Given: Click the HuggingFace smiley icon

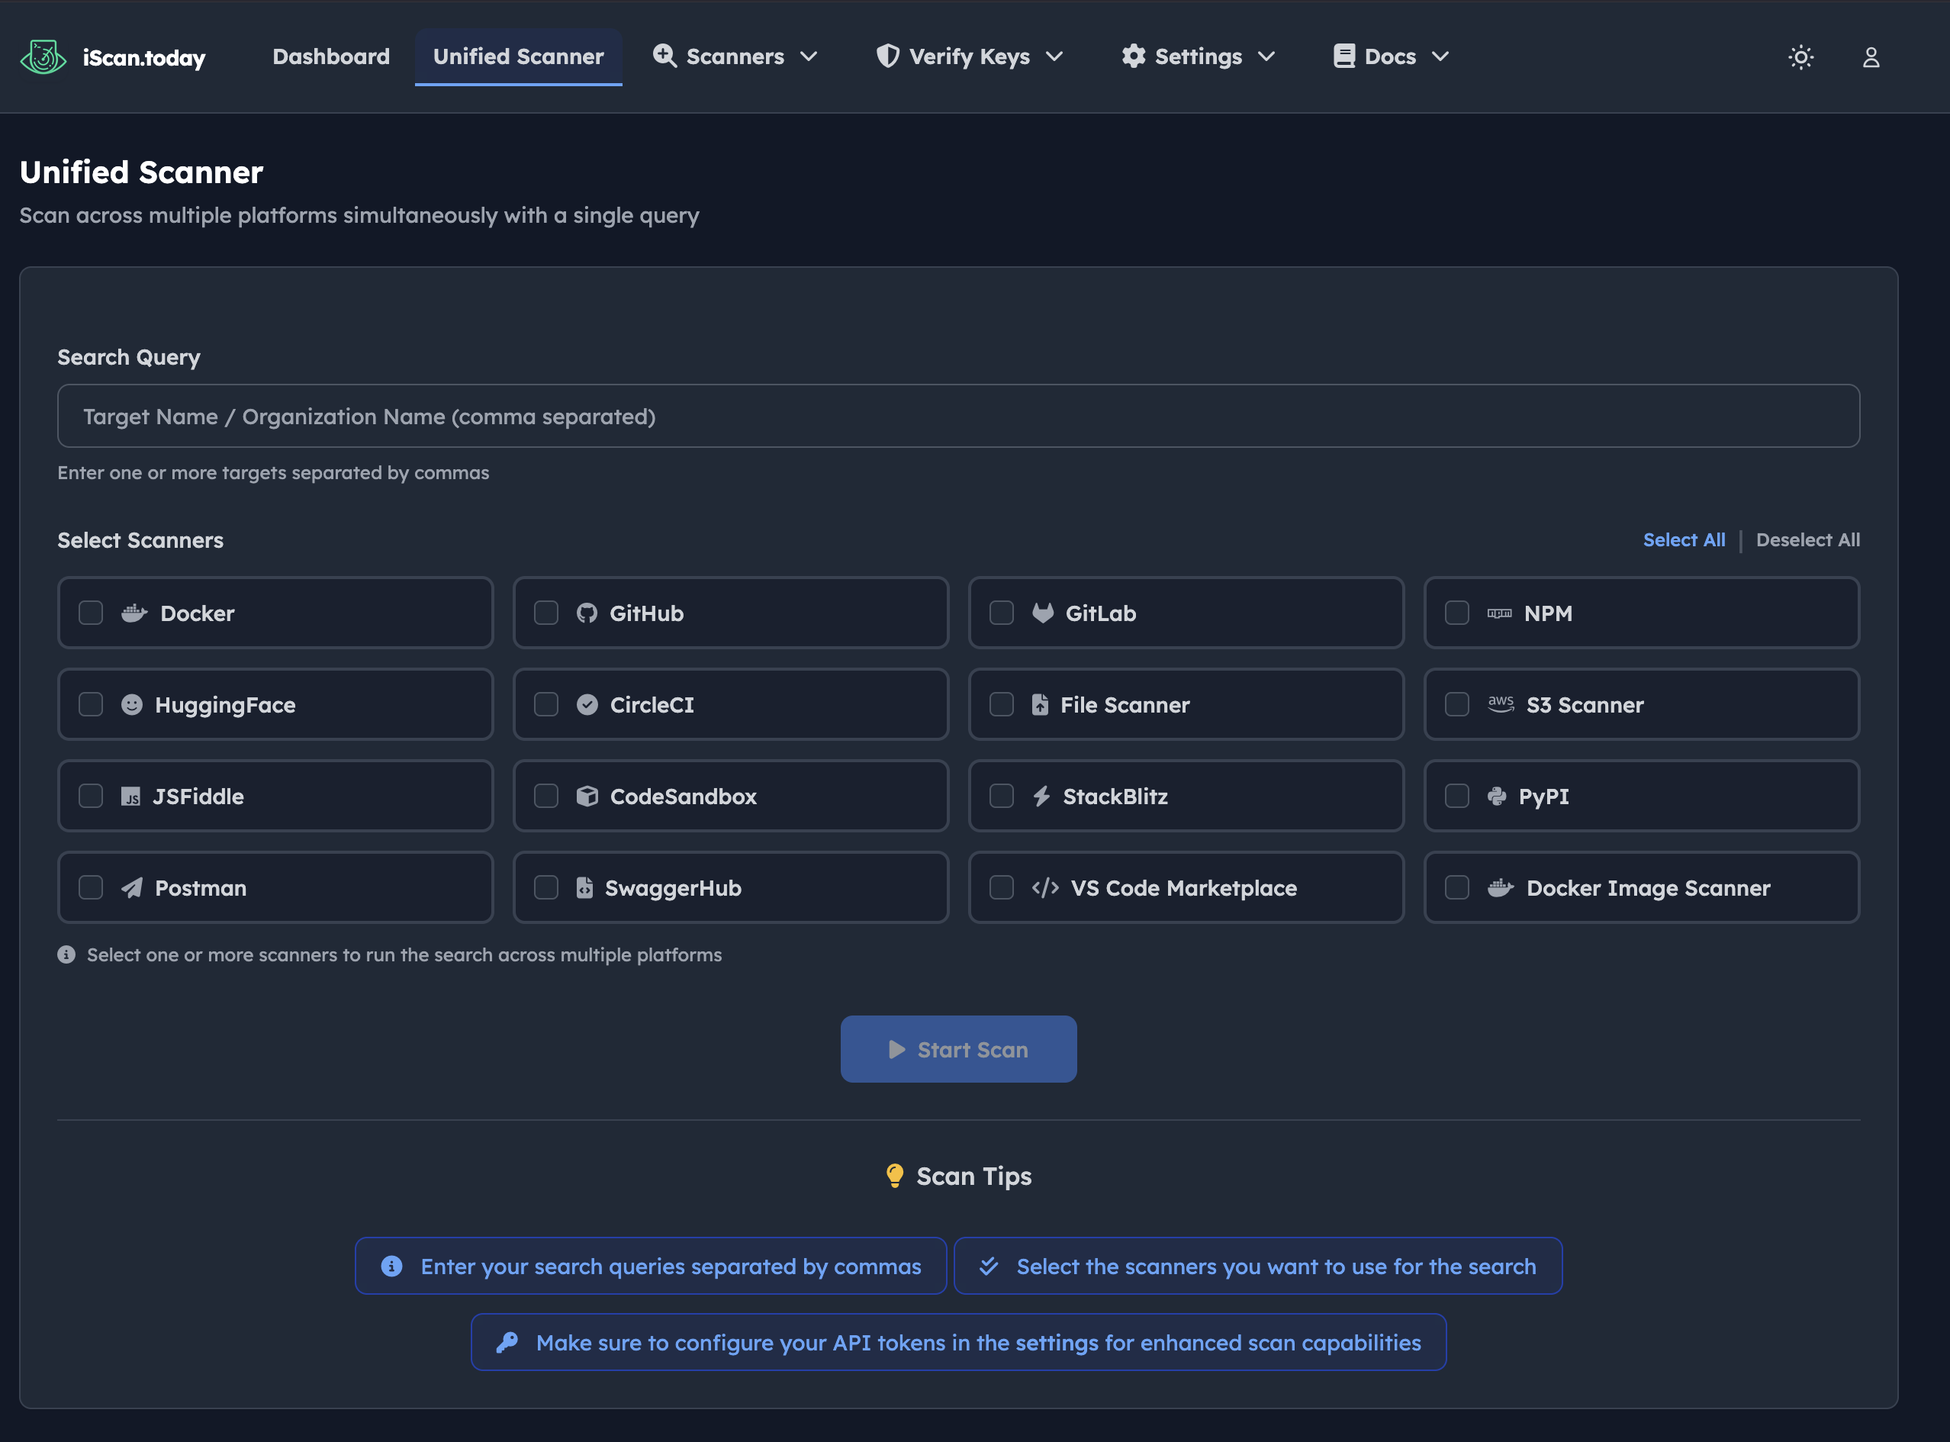Looking at the screenshot, I should 131,704.
